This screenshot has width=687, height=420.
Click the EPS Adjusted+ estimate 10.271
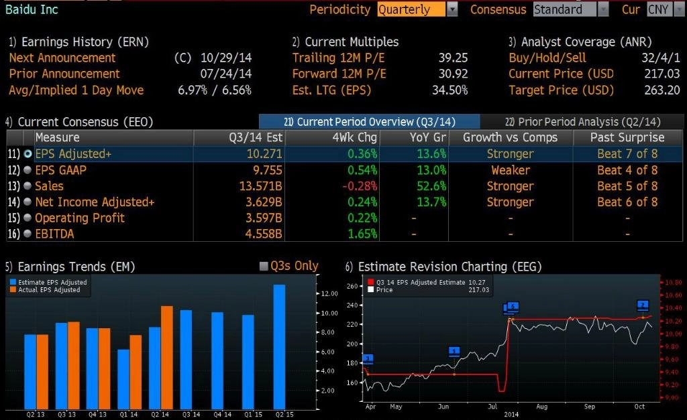click(x=264, y=154)
